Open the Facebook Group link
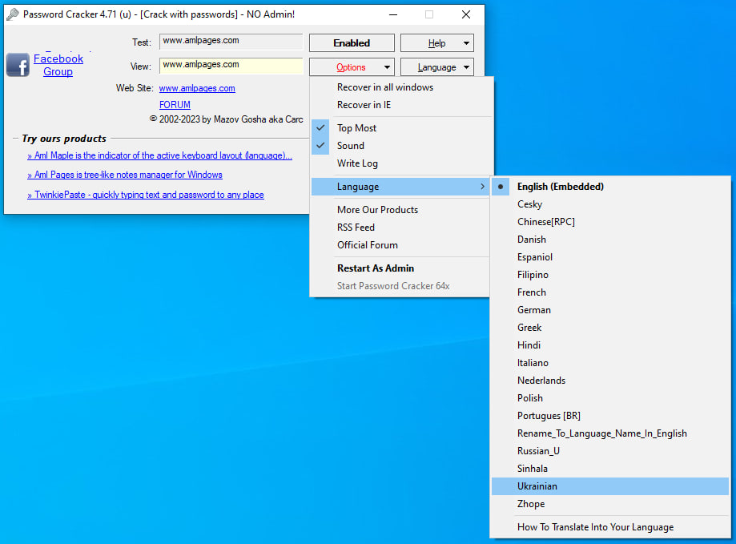This screenshot has width=736, height=544. coord(58,65)
